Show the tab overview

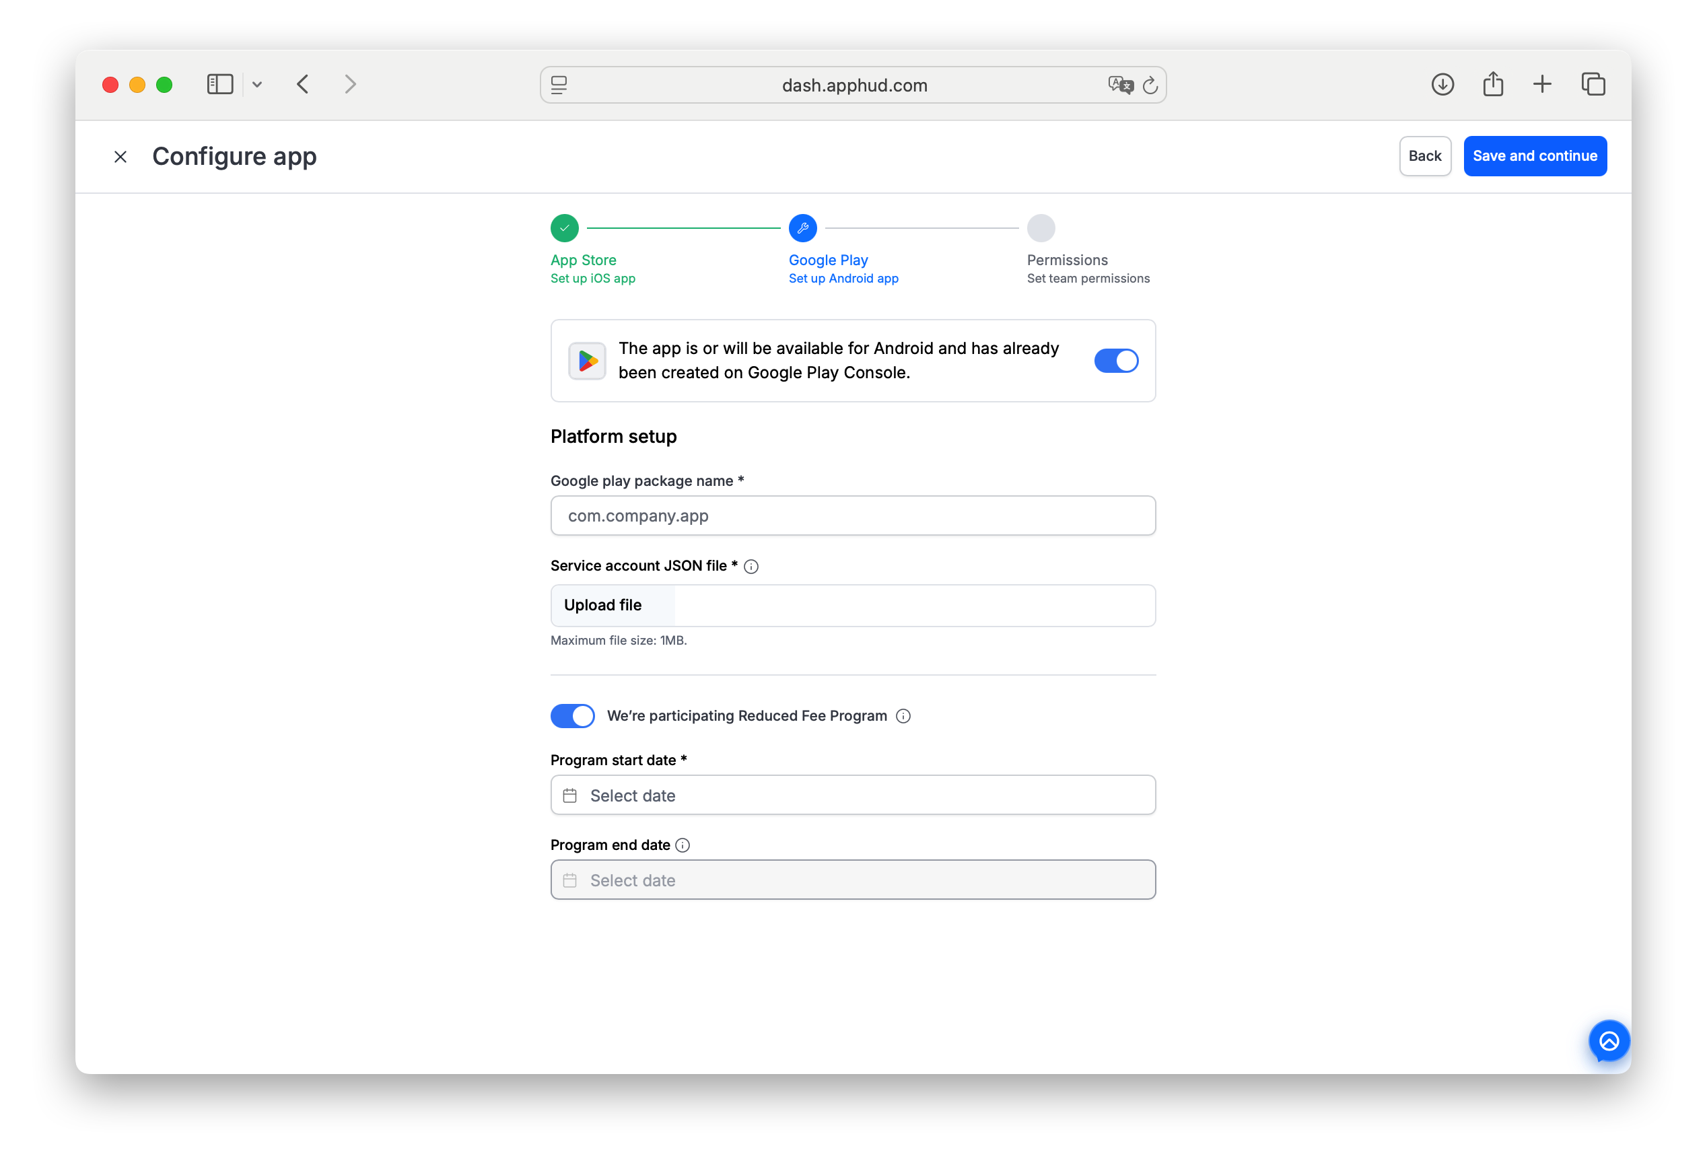click(1593, 84)
